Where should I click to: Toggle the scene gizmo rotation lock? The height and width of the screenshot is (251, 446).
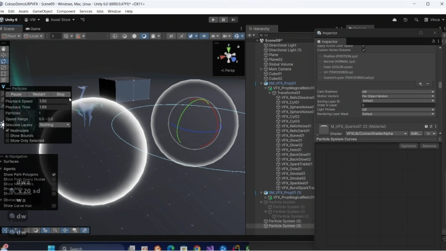click(x=238, y=46)
